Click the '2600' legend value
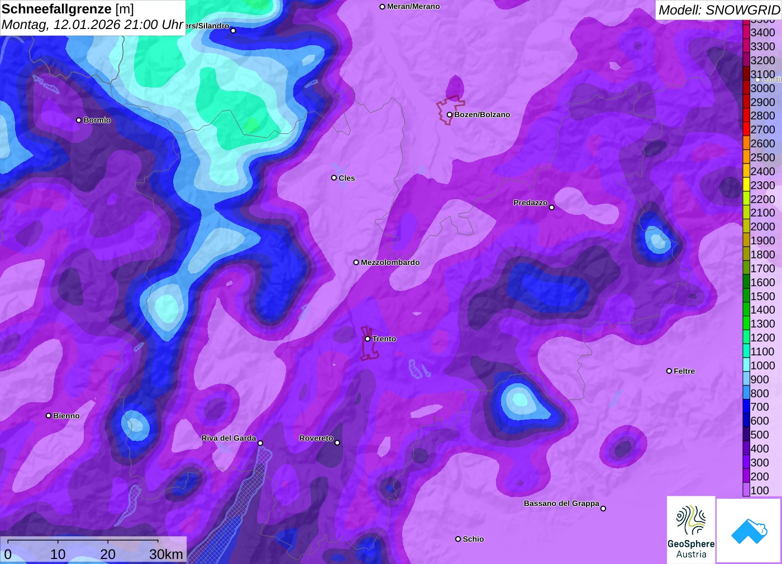Screen dimensions: 782x564 762,143
